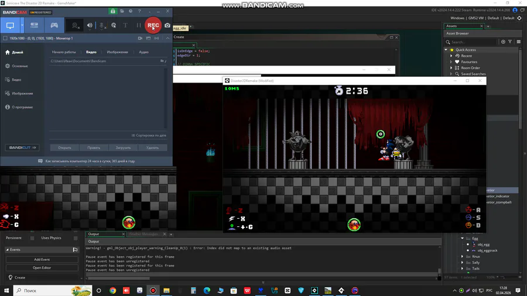527x296 pixels.
Task: Collapse Bandicam panel with up chevron
Action: coord(167,38)
